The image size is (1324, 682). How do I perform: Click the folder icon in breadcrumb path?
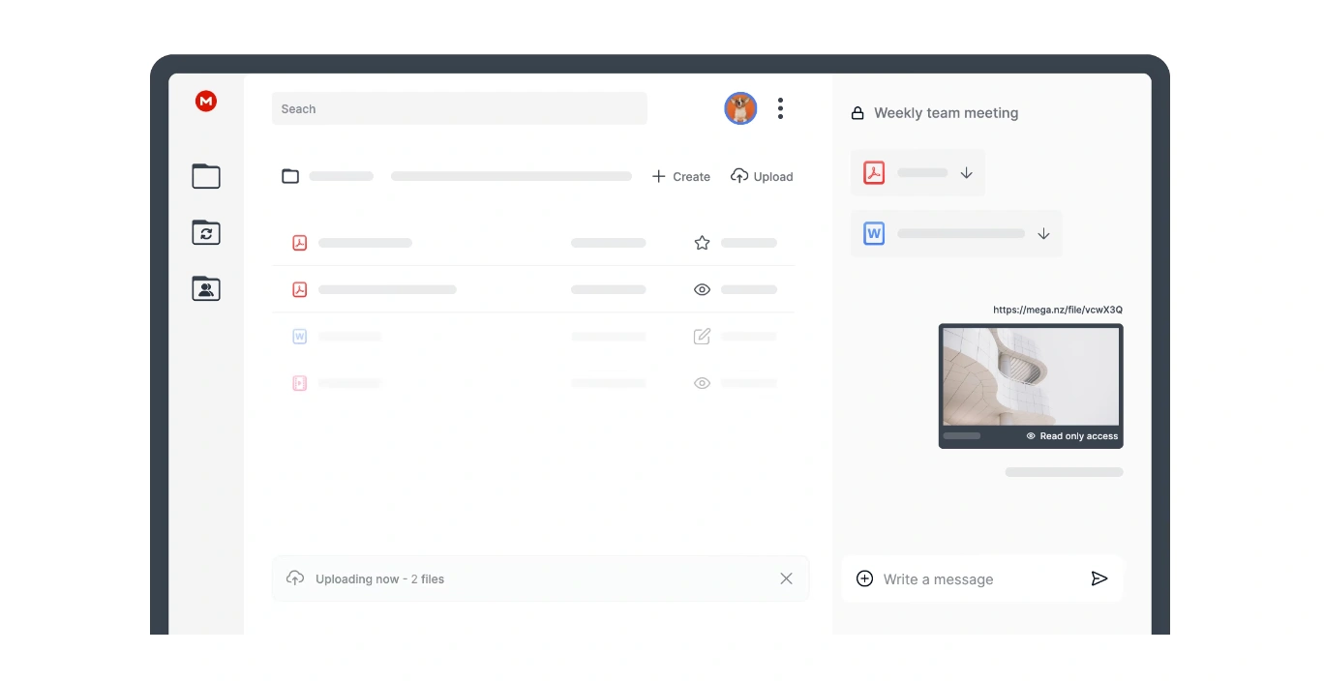(x=290, y=176)
